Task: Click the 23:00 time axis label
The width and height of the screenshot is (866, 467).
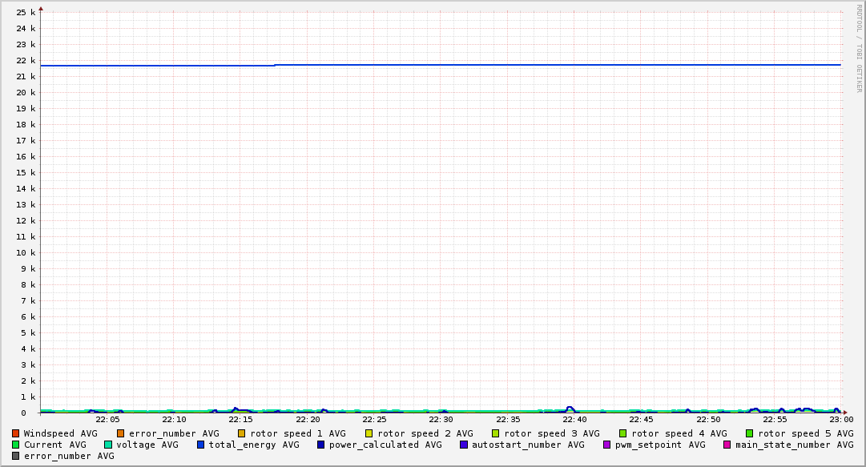Action: pyautogui.click(x=841, y=420)
